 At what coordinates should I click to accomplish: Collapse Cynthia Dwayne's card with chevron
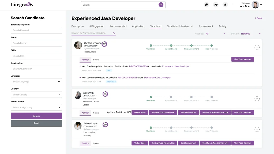click(257, 47)
